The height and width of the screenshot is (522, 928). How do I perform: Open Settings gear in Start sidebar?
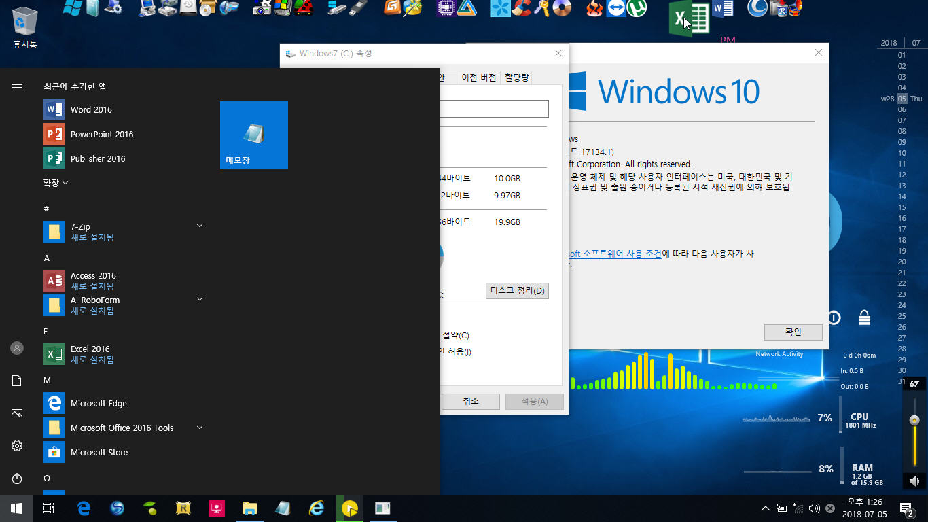(x=17, y=446)
